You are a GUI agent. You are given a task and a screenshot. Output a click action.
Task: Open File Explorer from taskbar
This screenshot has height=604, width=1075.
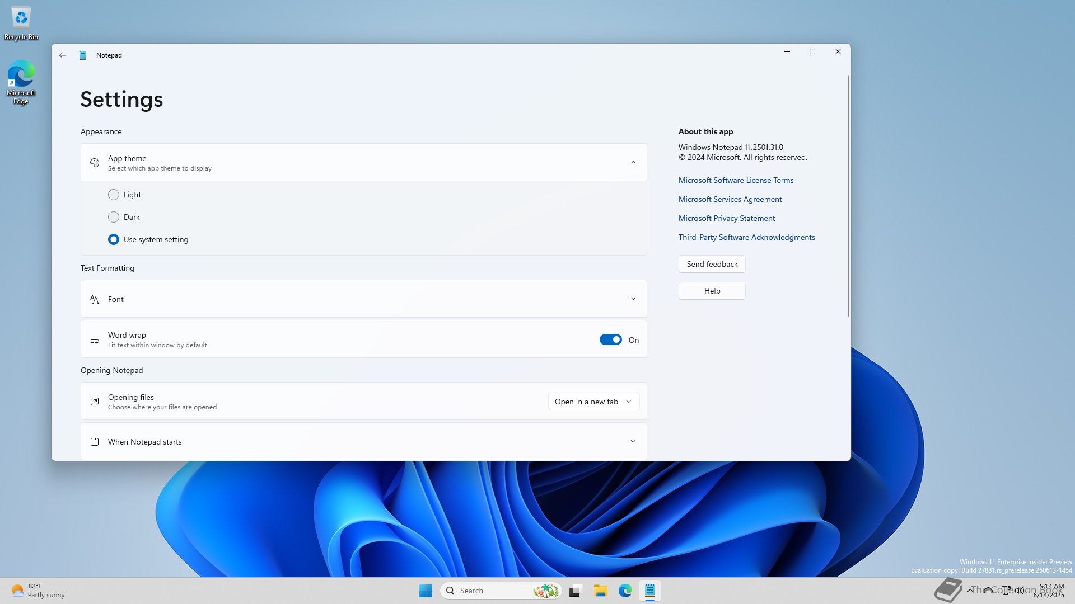click(600, 591)
